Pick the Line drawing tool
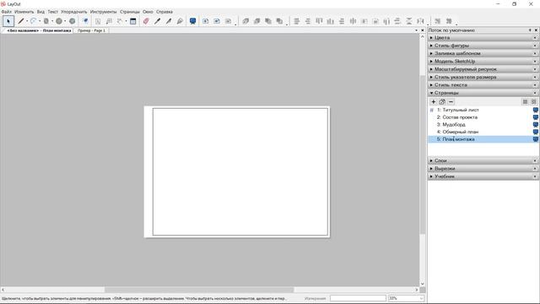Viewport: 540px width, 304px height. tap(21, 21)
